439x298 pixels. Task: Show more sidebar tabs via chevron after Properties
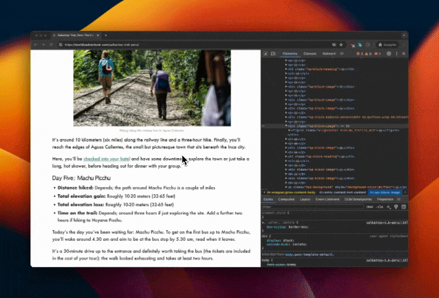click(399, 199)
